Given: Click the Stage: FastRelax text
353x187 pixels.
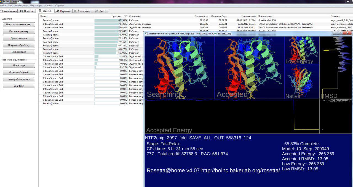Looking at the screenshot, I should pos(163,144).
